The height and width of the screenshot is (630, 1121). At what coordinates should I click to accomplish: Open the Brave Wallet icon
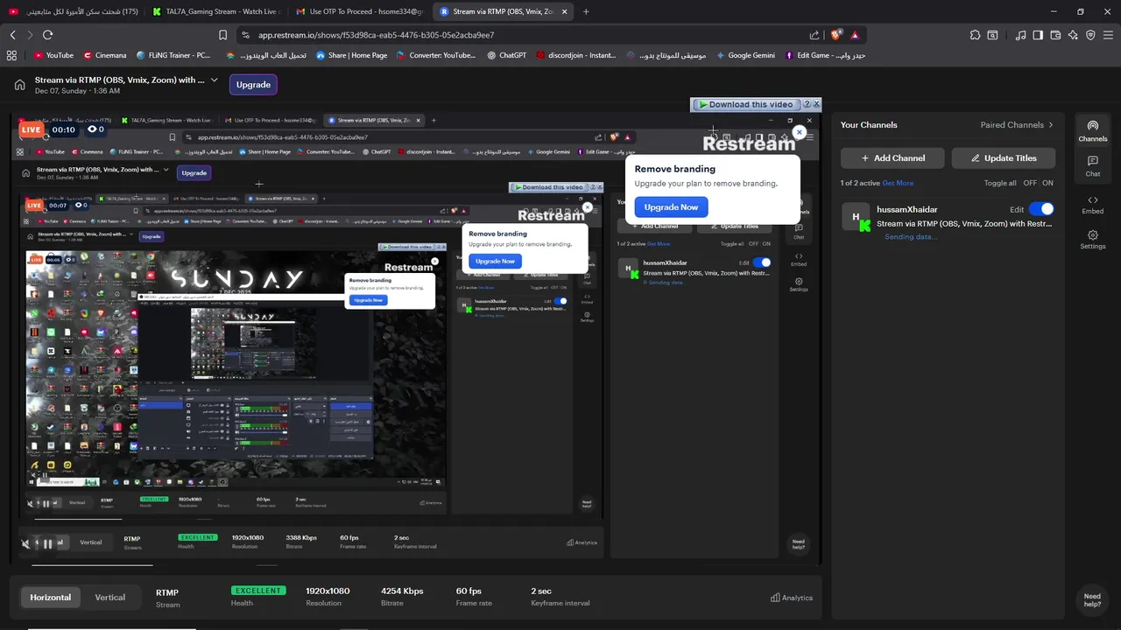tap(1055, 35)
